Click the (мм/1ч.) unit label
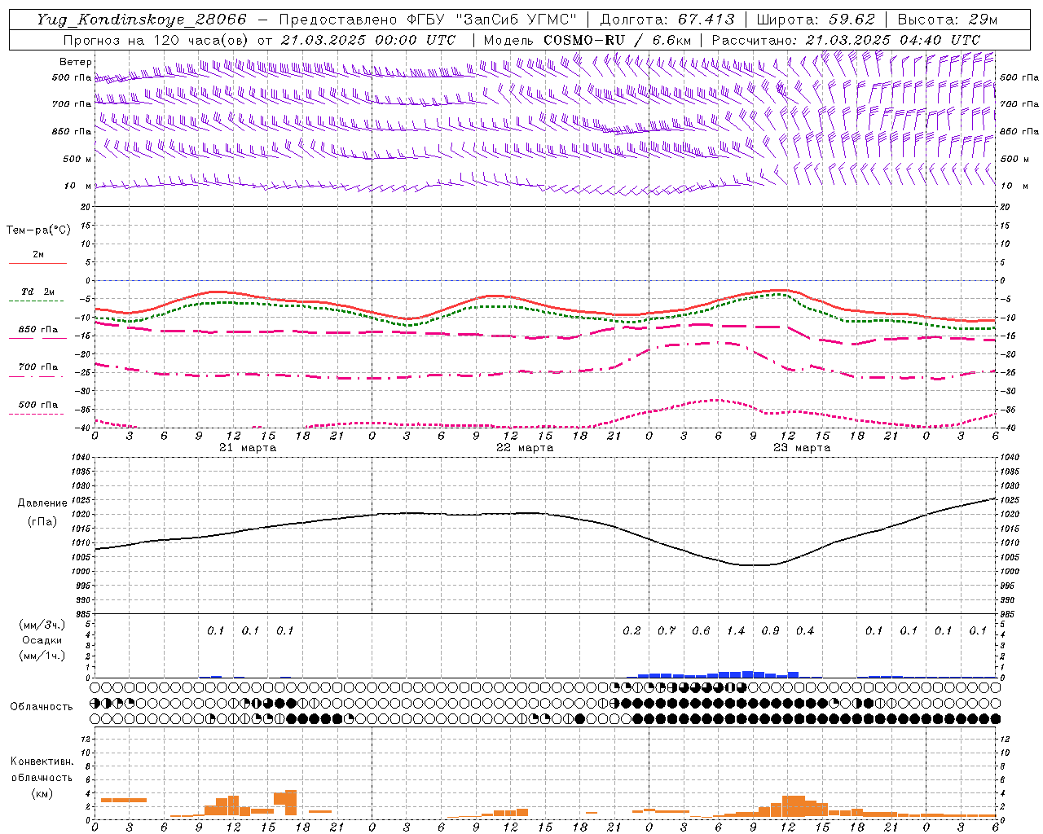Viewport: 1043px width, 834px height. click(x=42, y=656)
